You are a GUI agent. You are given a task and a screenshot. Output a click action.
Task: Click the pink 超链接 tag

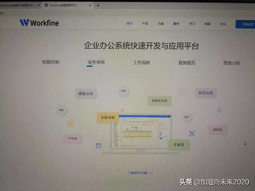[x=218, y=130]
